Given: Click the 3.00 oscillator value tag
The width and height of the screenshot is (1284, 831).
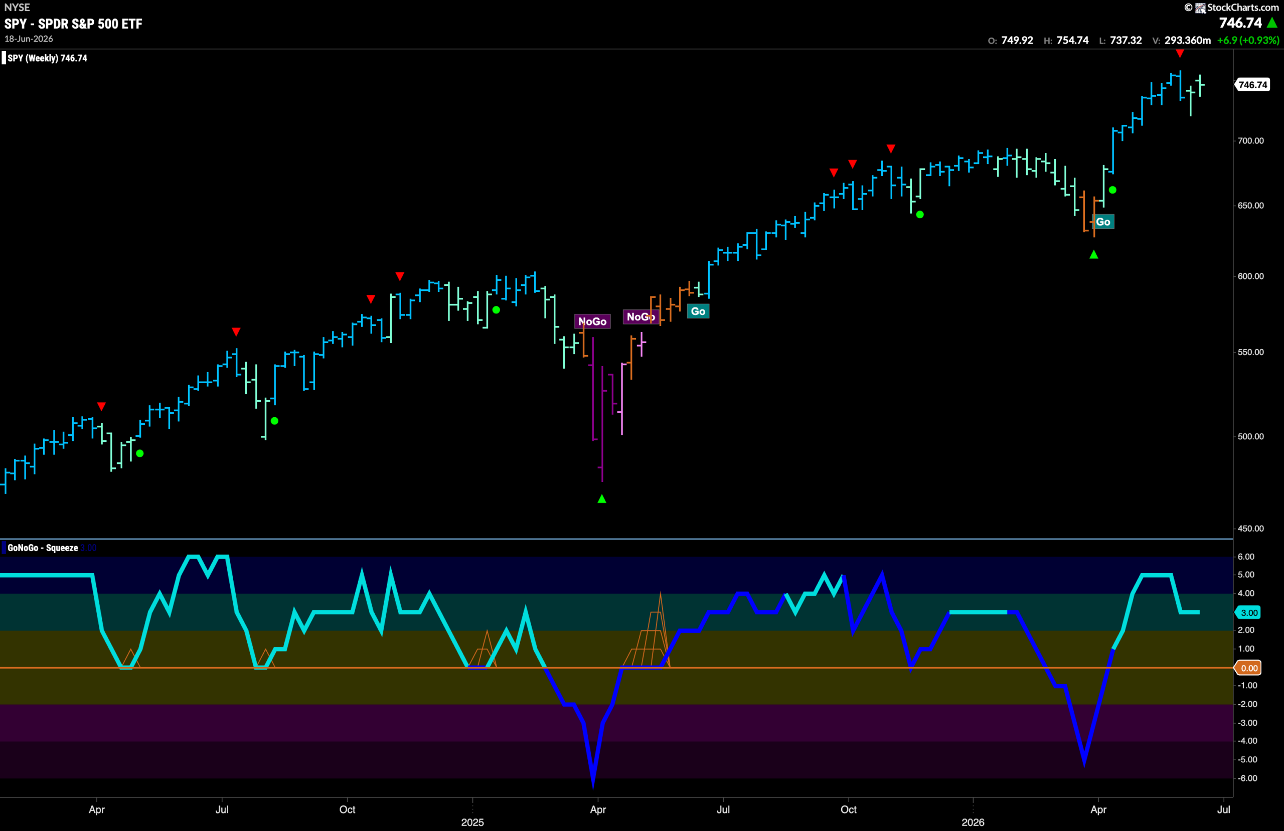Looking at the screenshot, I should [x=1248, y=612].
